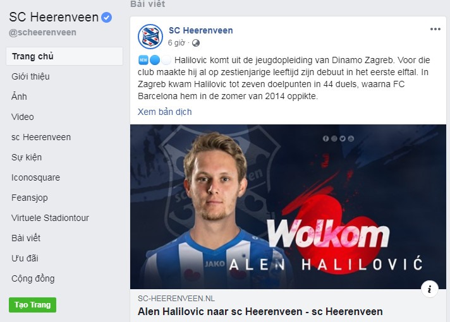Click the NEW emoji at the start of the post
This screenshot has height=322, width=450.
(x=143, y=60)
